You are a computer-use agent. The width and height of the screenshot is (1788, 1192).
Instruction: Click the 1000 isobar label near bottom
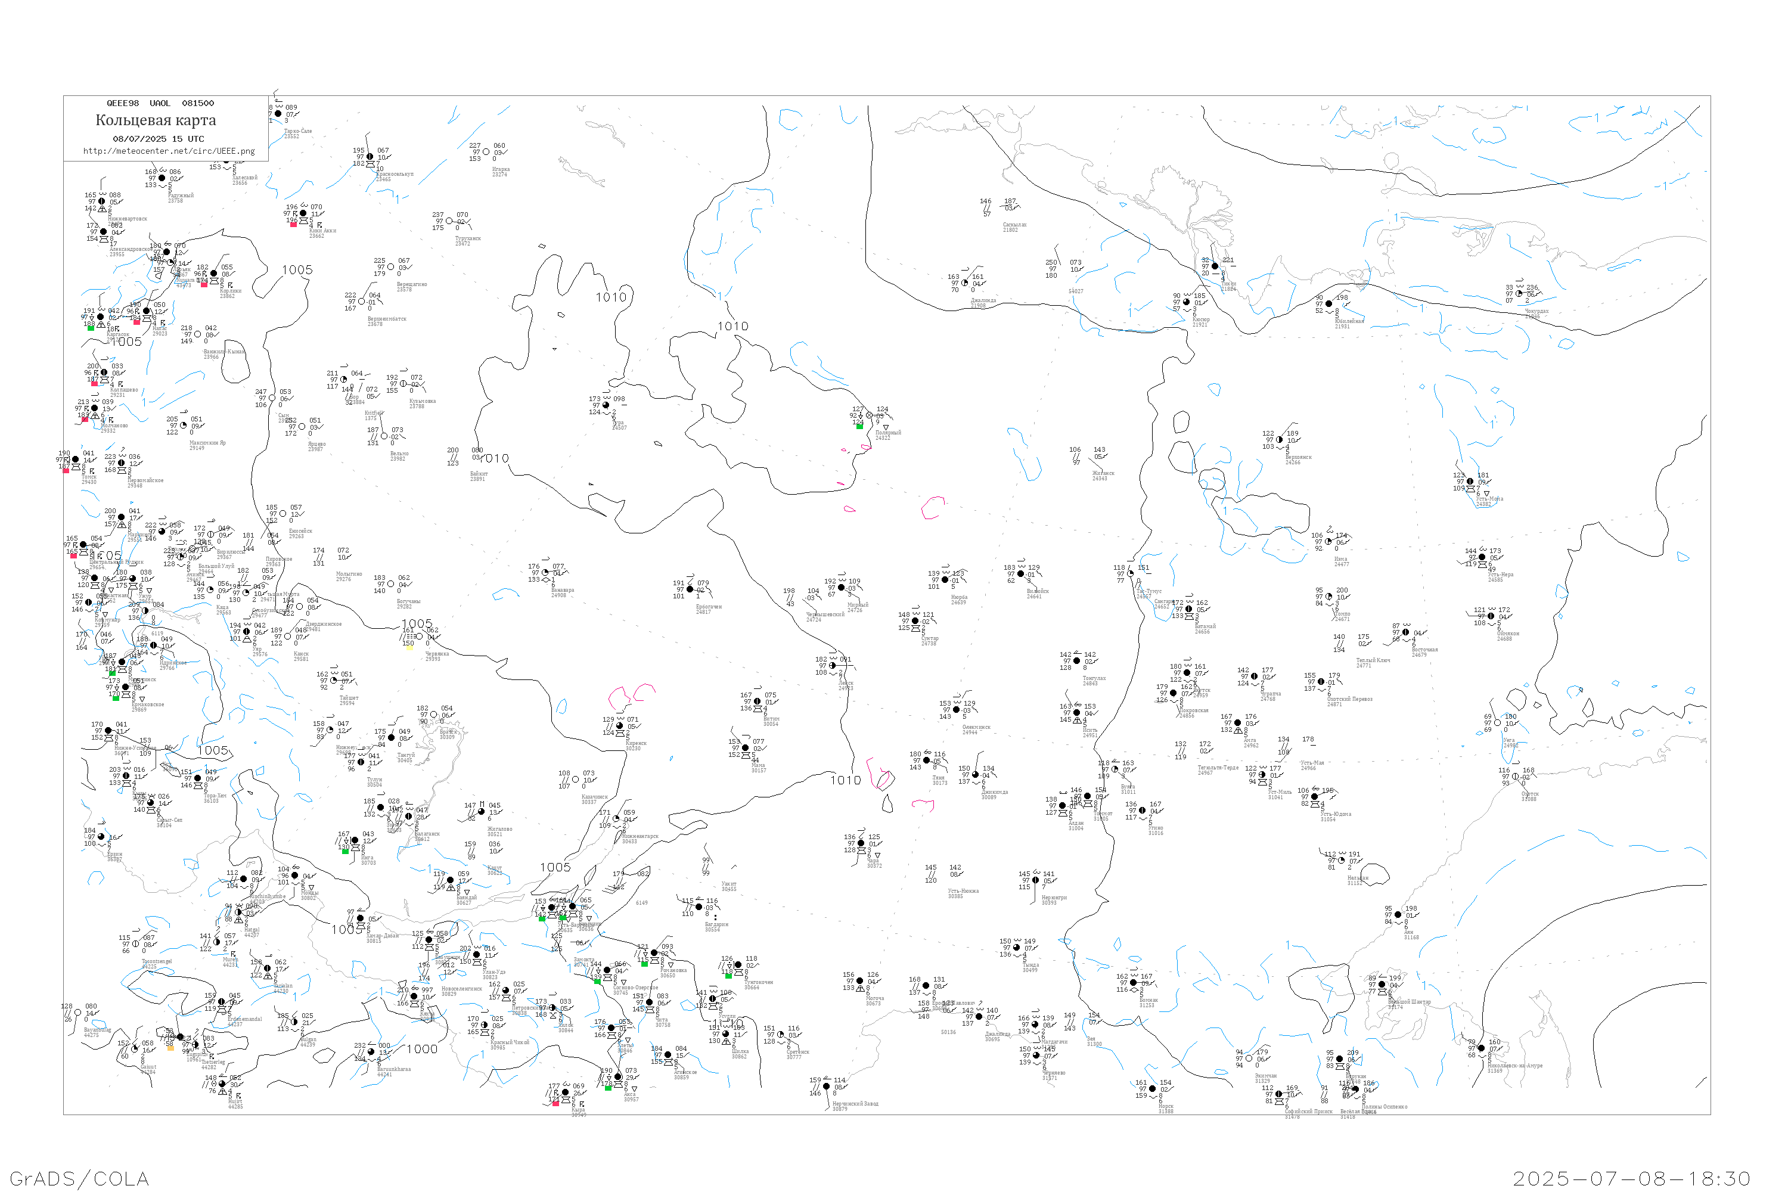(x=422, y=1049)
